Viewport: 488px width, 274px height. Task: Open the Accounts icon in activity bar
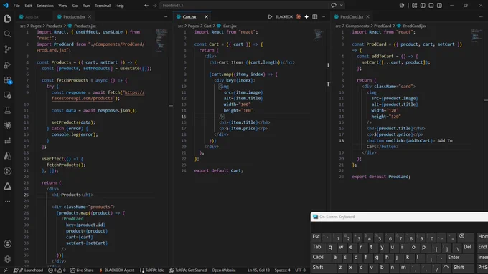click(7, 244)
